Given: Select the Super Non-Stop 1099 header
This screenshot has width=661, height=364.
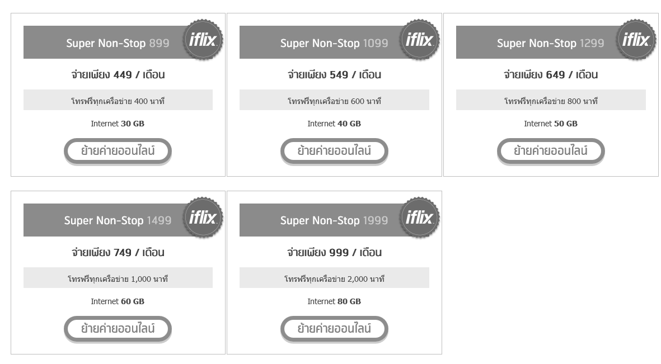Looking at the screenshot, I should (334, 43).
